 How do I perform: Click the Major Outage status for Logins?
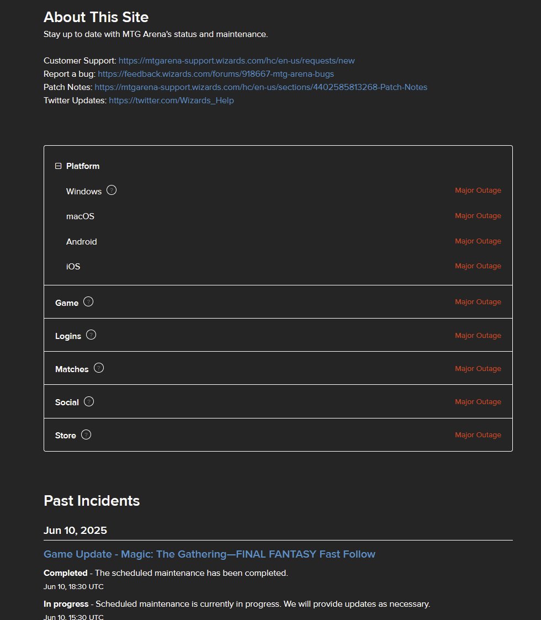click(478, 335)
